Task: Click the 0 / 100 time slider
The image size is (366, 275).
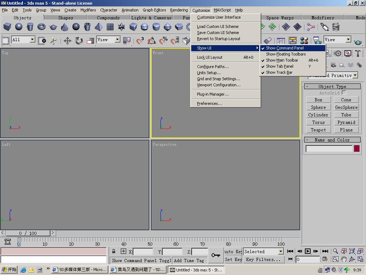Action: click(28, 233)
